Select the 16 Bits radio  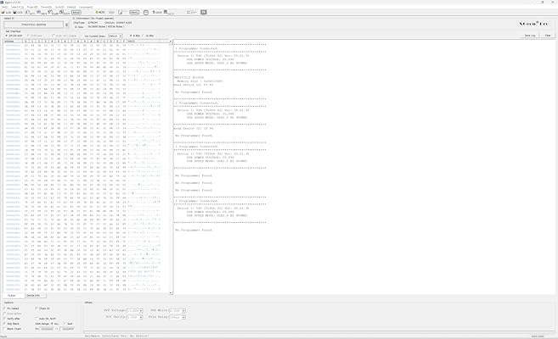coord(143,36)
